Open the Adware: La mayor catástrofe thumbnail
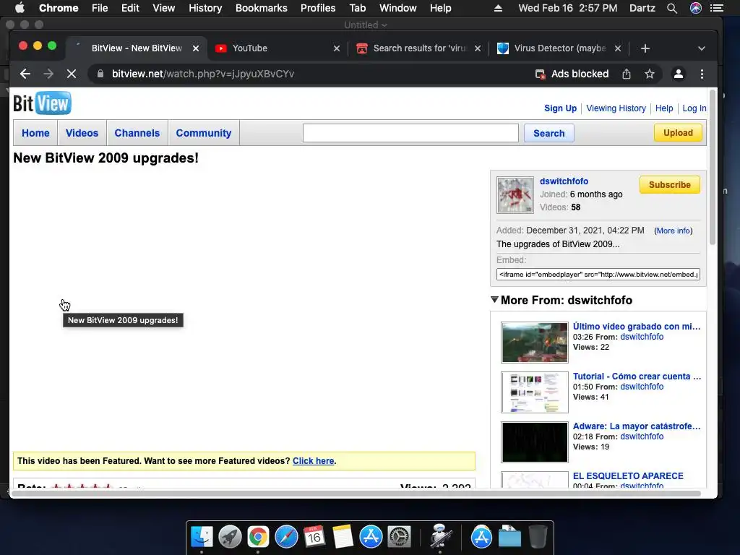Screen dimensions: 740x555 click(x=534, y=442)
